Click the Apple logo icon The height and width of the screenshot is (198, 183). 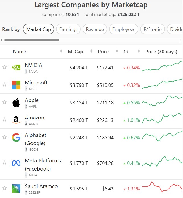16,102
